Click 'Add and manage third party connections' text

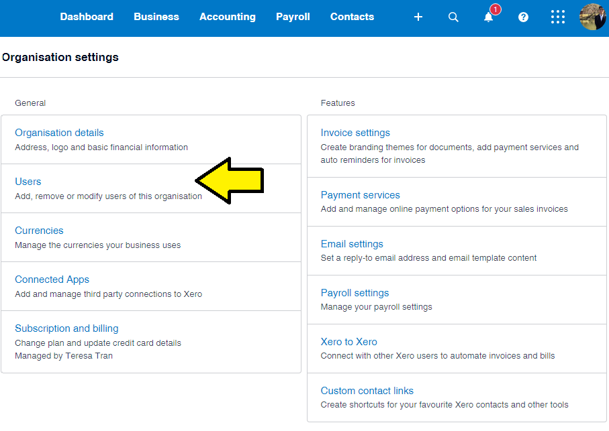coord(108,294)
